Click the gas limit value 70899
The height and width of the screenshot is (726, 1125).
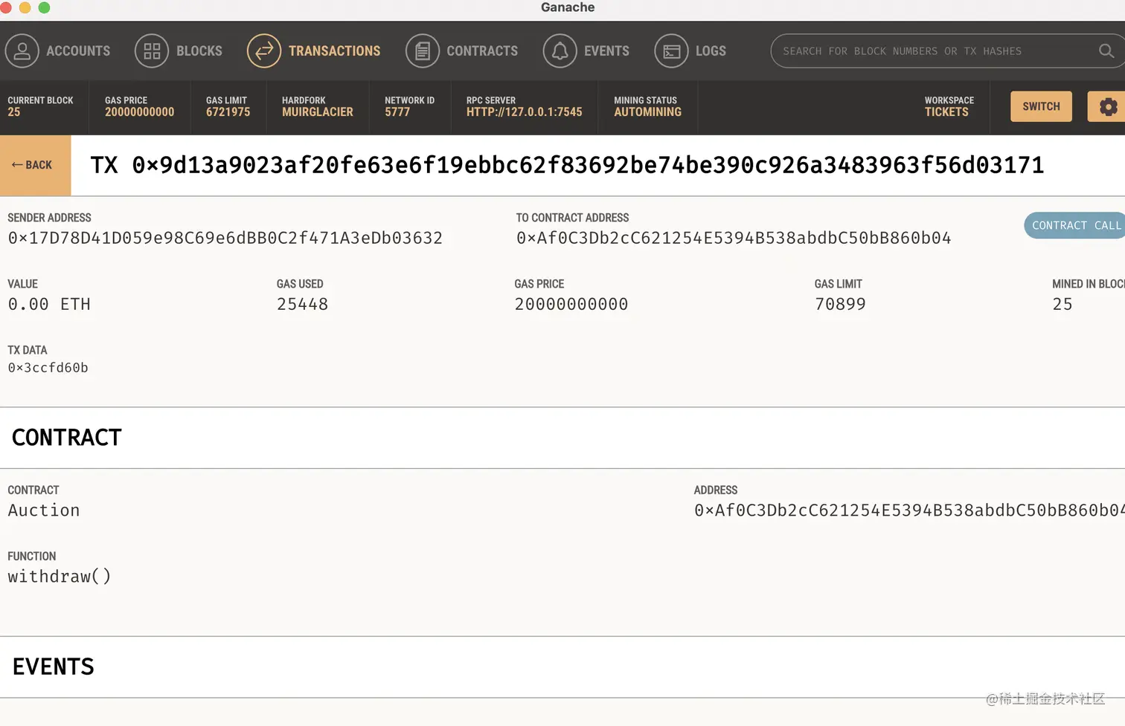click(x=840, y=304)
